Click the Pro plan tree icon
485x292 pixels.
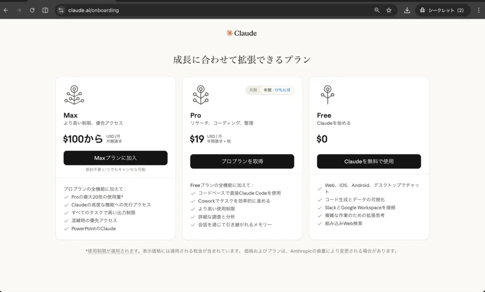point(201,95)
